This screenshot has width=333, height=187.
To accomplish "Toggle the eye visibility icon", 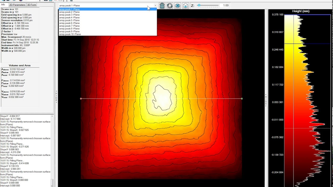I will (178, 5).
